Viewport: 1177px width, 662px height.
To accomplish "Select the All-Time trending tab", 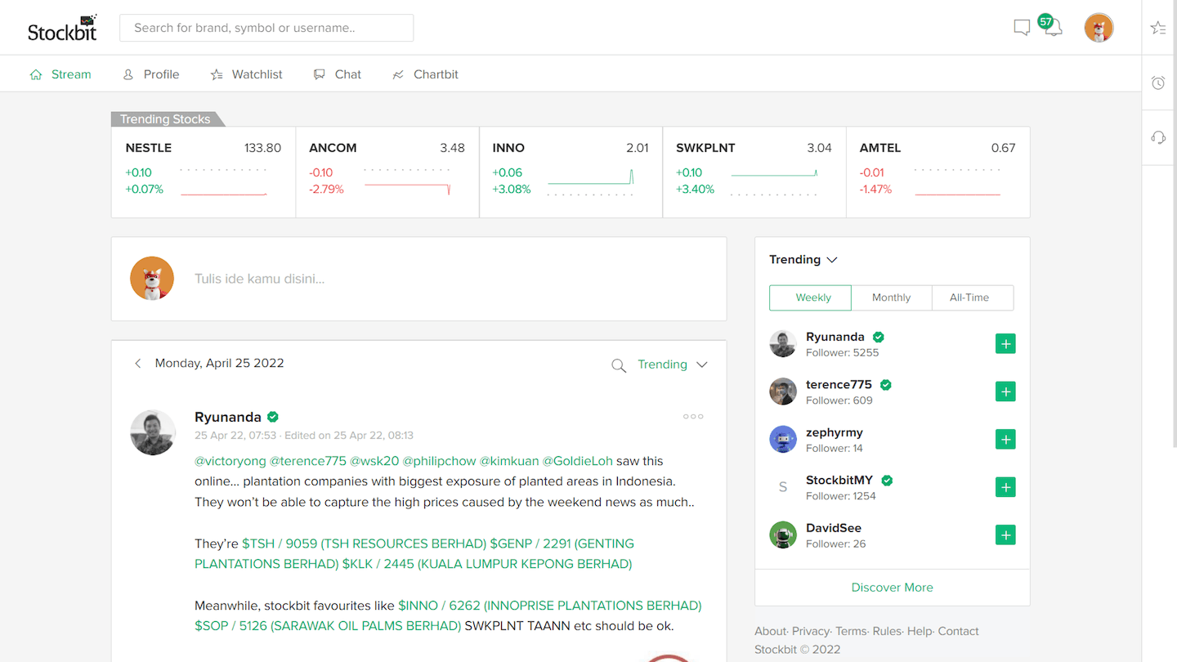I will 972,297.
